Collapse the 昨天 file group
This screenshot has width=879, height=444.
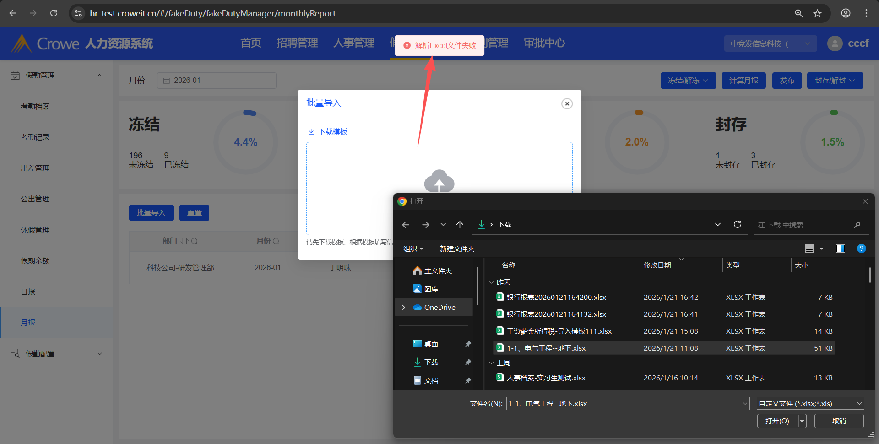pos(492,282)
